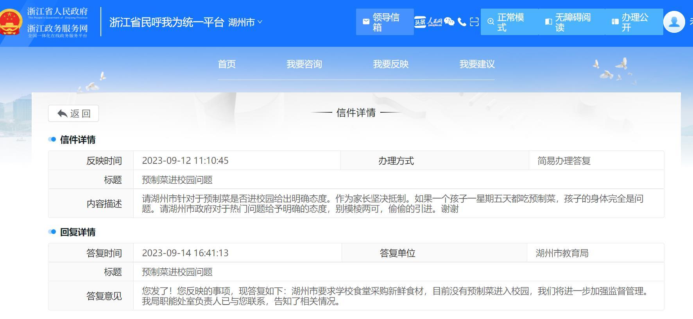
Task: Click the Zhejiang government emblem logo
Action: tap(11, 22)
